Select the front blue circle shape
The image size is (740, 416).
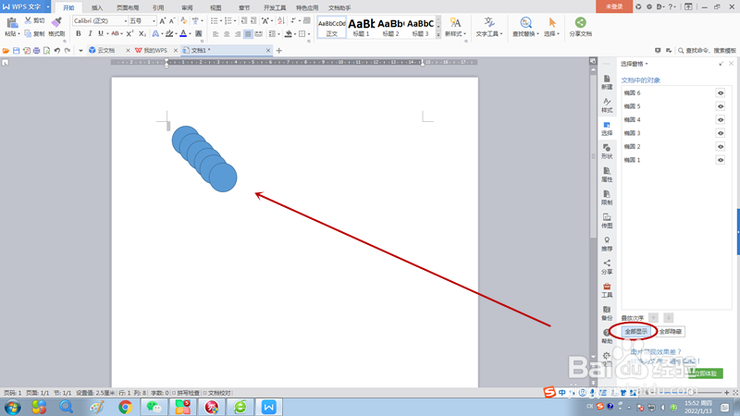[x=223, y=177]
